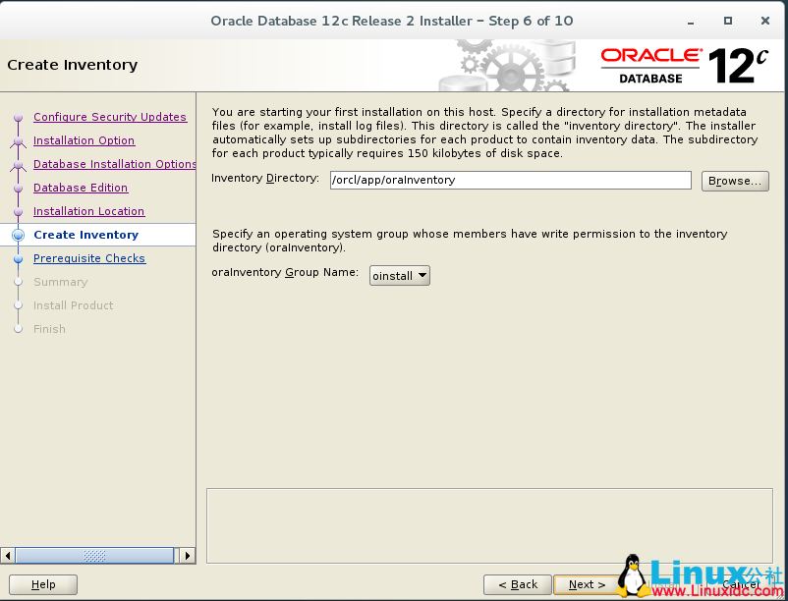788x601 pixels.
Task: Select the Installation Location step link
Action: pos(88,211)
